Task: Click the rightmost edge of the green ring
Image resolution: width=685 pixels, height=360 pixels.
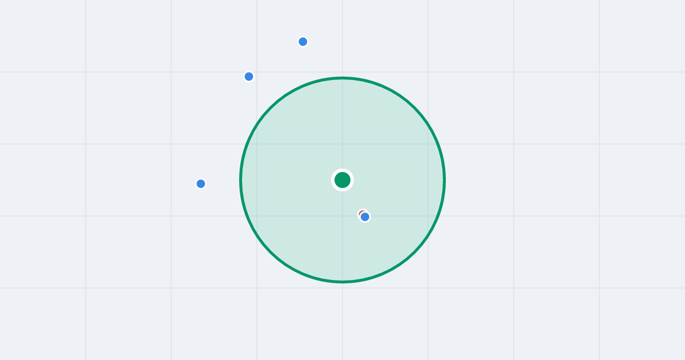Action: click(444, 180)
